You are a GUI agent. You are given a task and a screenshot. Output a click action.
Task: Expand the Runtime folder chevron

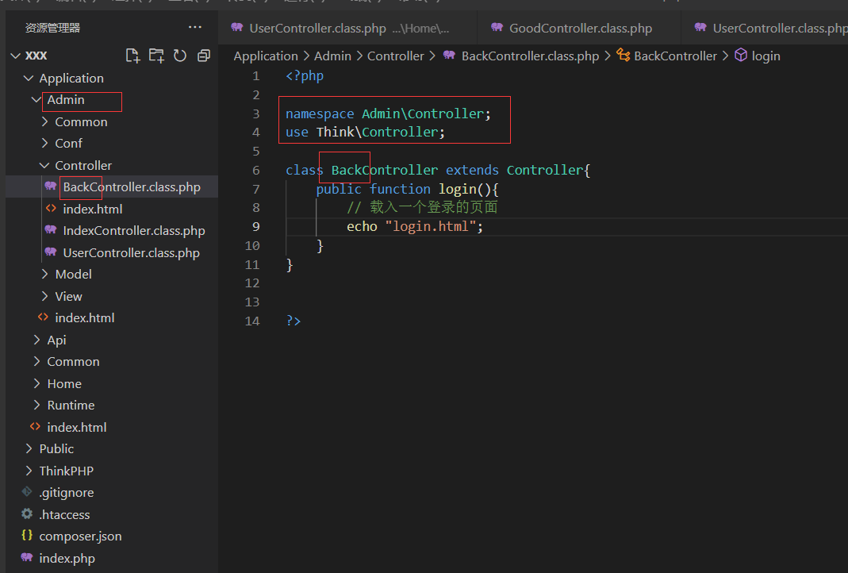click(x=36, y=406)
